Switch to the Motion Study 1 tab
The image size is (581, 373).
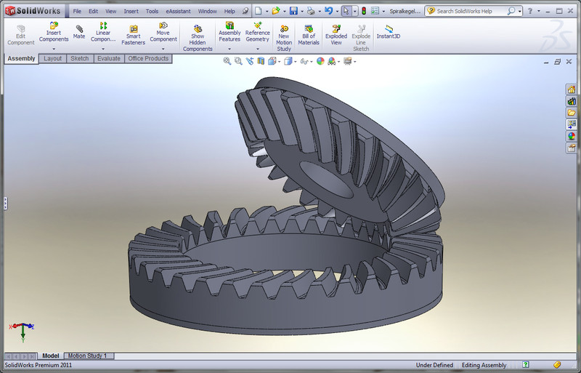click(87, 356)
